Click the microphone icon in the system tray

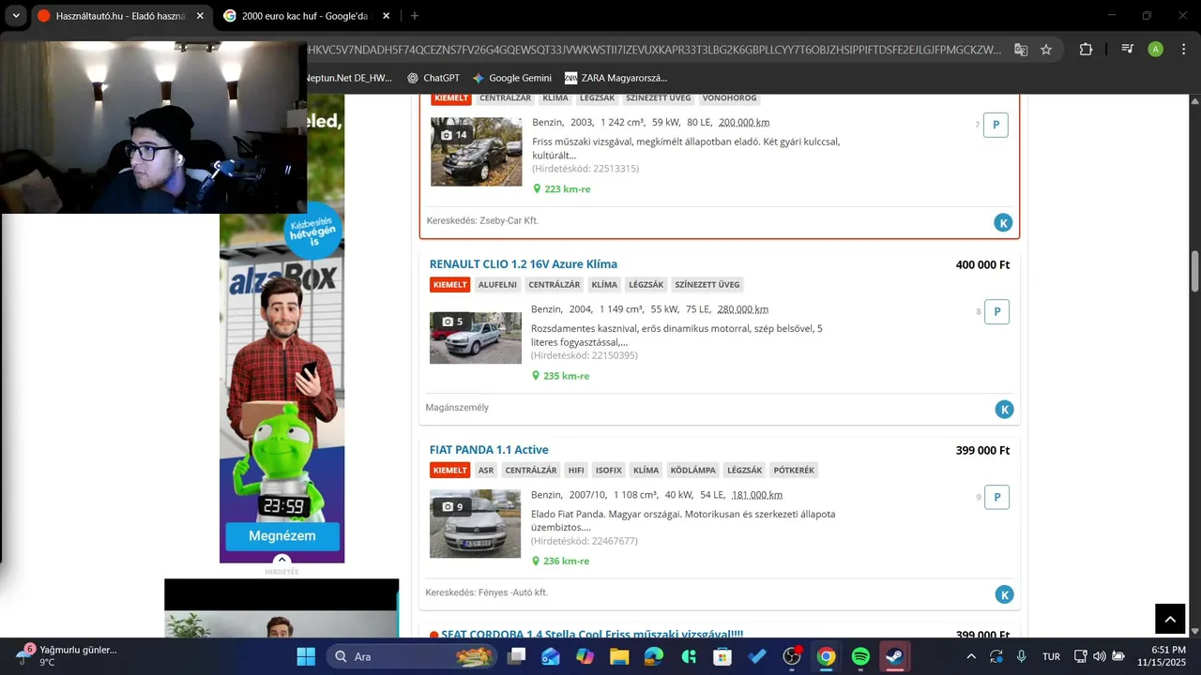[x=1021, y=656]
